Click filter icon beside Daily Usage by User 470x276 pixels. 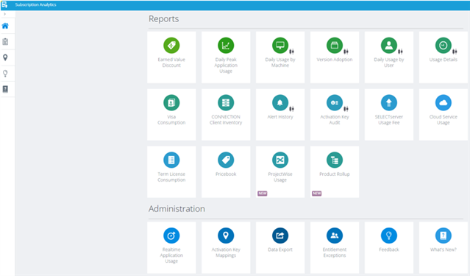(x=400, y=52)
